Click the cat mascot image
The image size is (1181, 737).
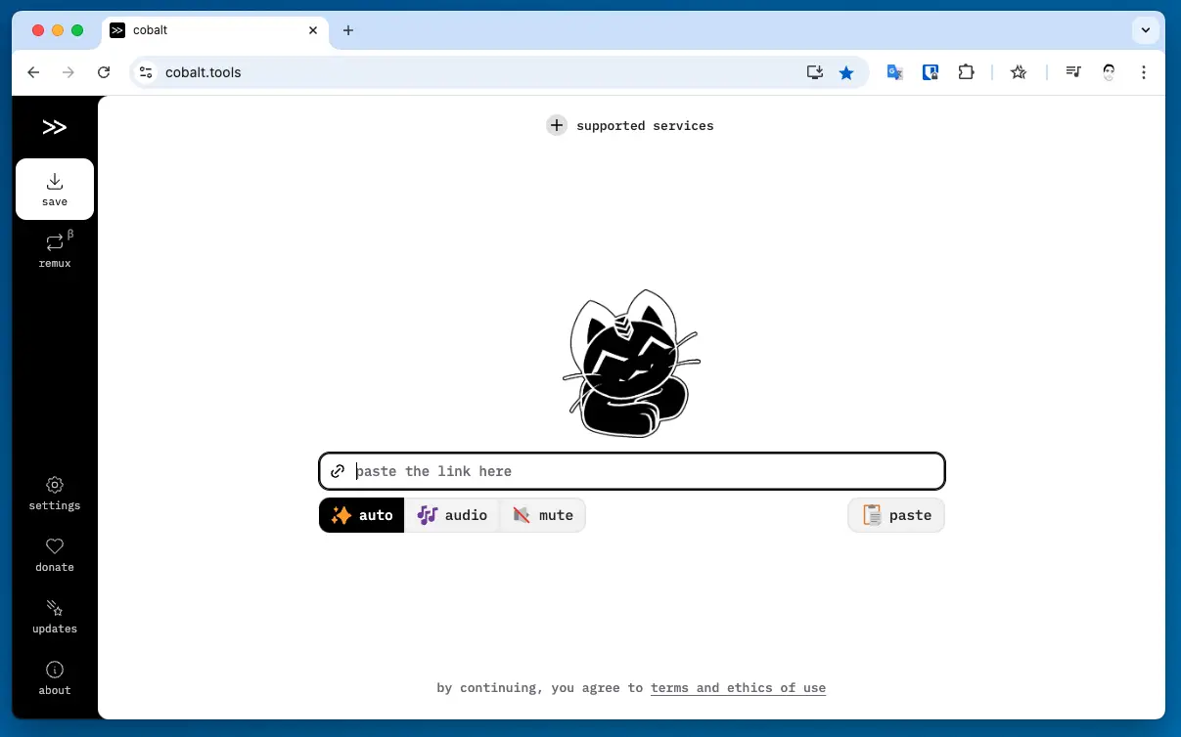632,364
